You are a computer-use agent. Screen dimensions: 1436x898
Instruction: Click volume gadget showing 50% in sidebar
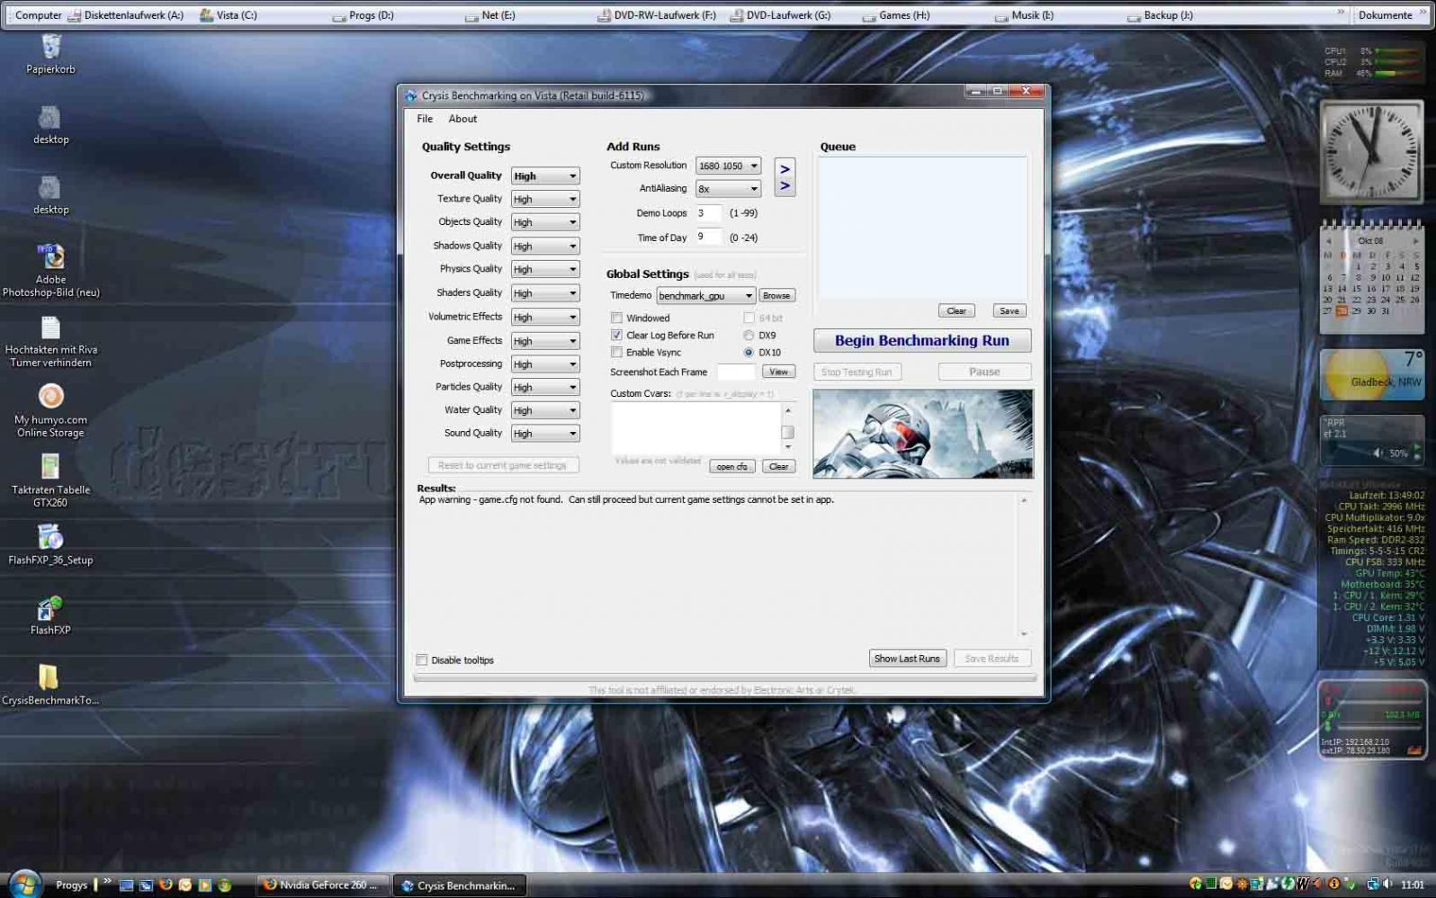[x=1371, y=440]
